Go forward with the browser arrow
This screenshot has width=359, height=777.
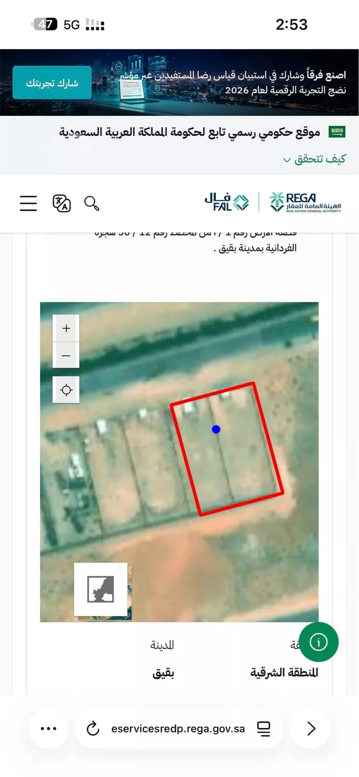pos(311,729)
